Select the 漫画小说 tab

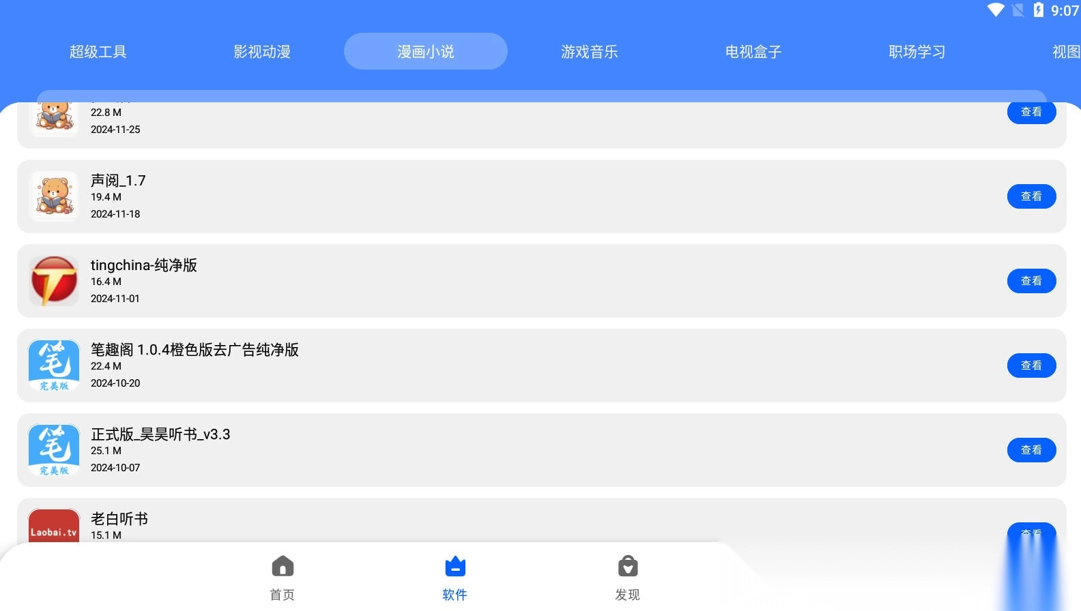(x=426, y=52)
